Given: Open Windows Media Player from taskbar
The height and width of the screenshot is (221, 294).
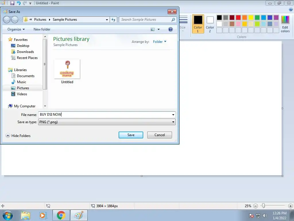Looking at the screenshot, I should click(43, 216).
